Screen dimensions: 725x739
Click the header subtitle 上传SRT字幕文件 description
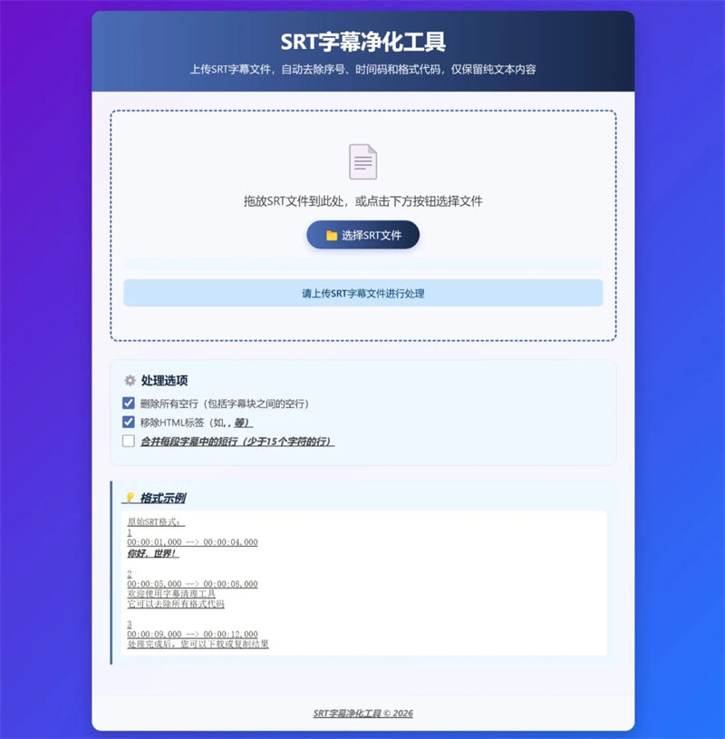362,69
